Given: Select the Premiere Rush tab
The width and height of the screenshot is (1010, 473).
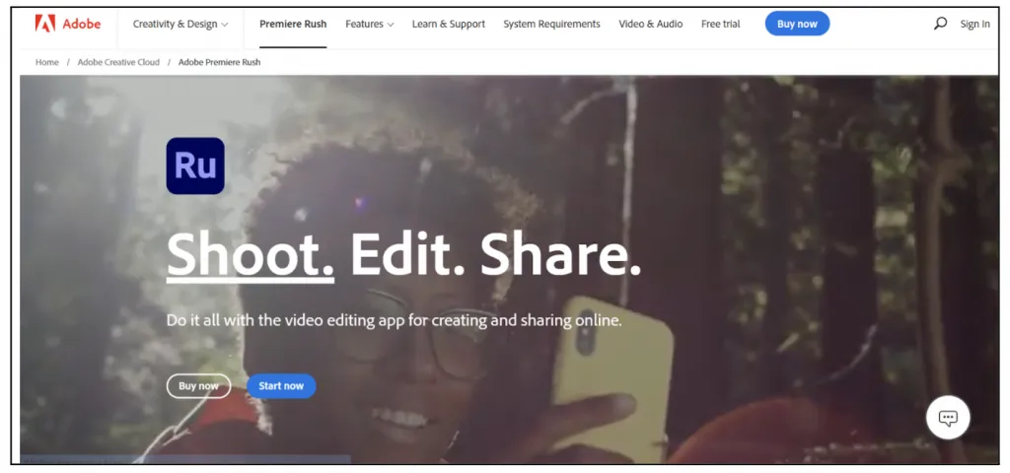Looking at the screenshot, I should coord(293,24).
